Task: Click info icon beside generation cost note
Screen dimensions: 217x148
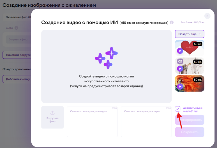Action: [172, 23]
